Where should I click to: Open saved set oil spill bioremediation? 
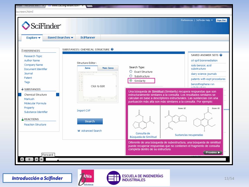[x=204, y=61]
